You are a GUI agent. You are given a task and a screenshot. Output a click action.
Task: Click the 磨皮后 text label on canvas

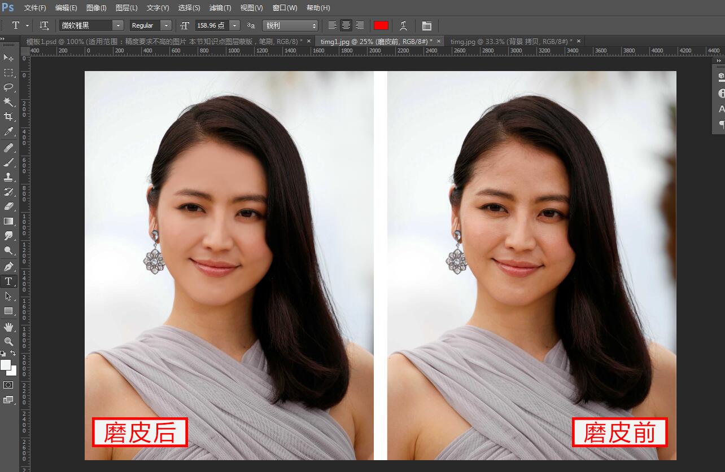tap(139, 433)
